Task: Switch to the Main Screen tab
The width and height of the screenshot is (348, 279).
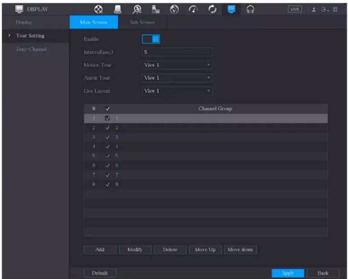Action: 94,22
